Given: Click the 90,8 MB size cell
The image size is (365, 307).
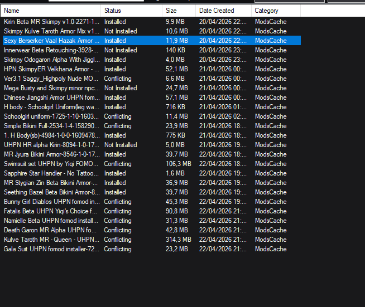Looking at the screenshot, I should (x=177, y=211).
